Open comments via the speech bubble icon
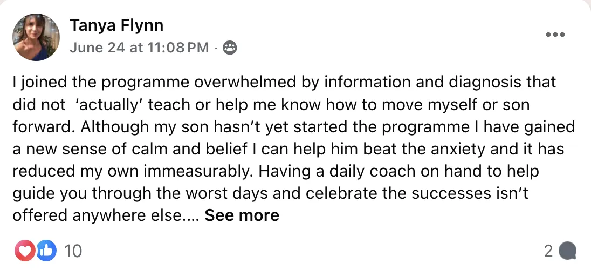 [567, 251]
